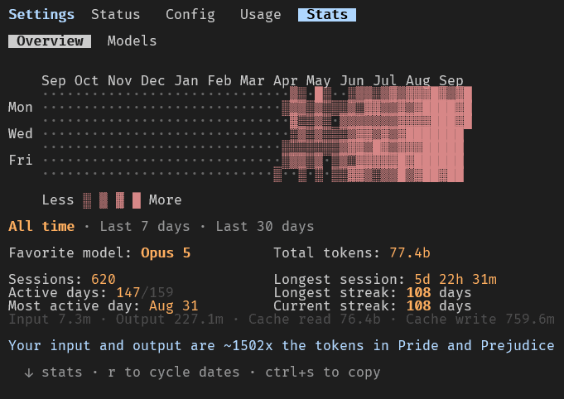Click the Input 7.3m text

pyautogui.click(x=50, y=320)
